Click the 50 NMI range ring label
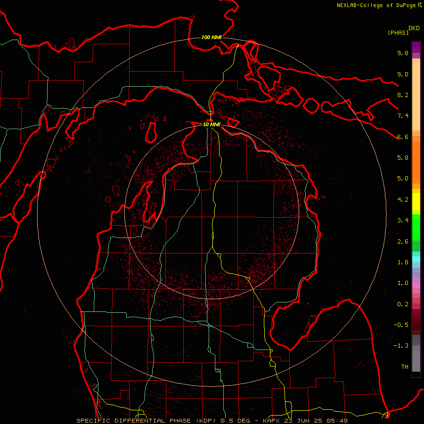 coord(212,124)
